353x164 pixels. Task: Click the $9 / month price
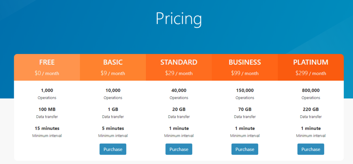click(x=113, y=73)
